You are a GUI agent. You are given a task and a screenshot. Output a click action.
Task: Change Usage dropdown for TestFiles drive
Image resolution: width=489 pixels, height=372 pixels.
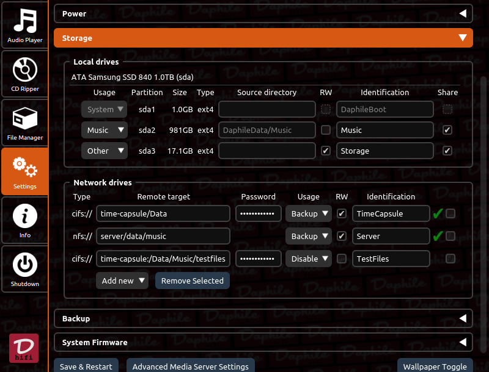309,259
